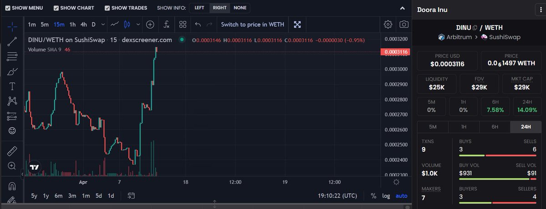The height and width of the screenshot is (209, 546).
Task: Select the 4h timeframe
Action: point(84,24)
